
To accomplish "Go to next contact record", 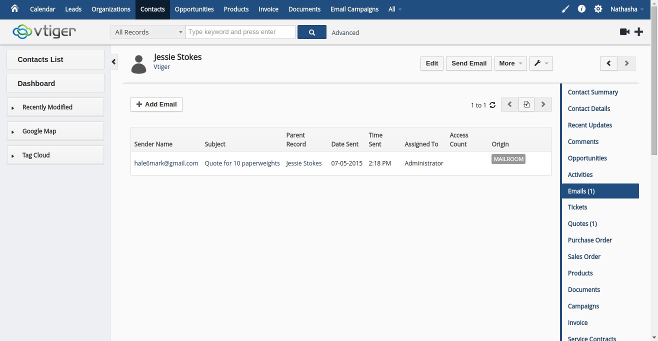I will pos(626,63).
